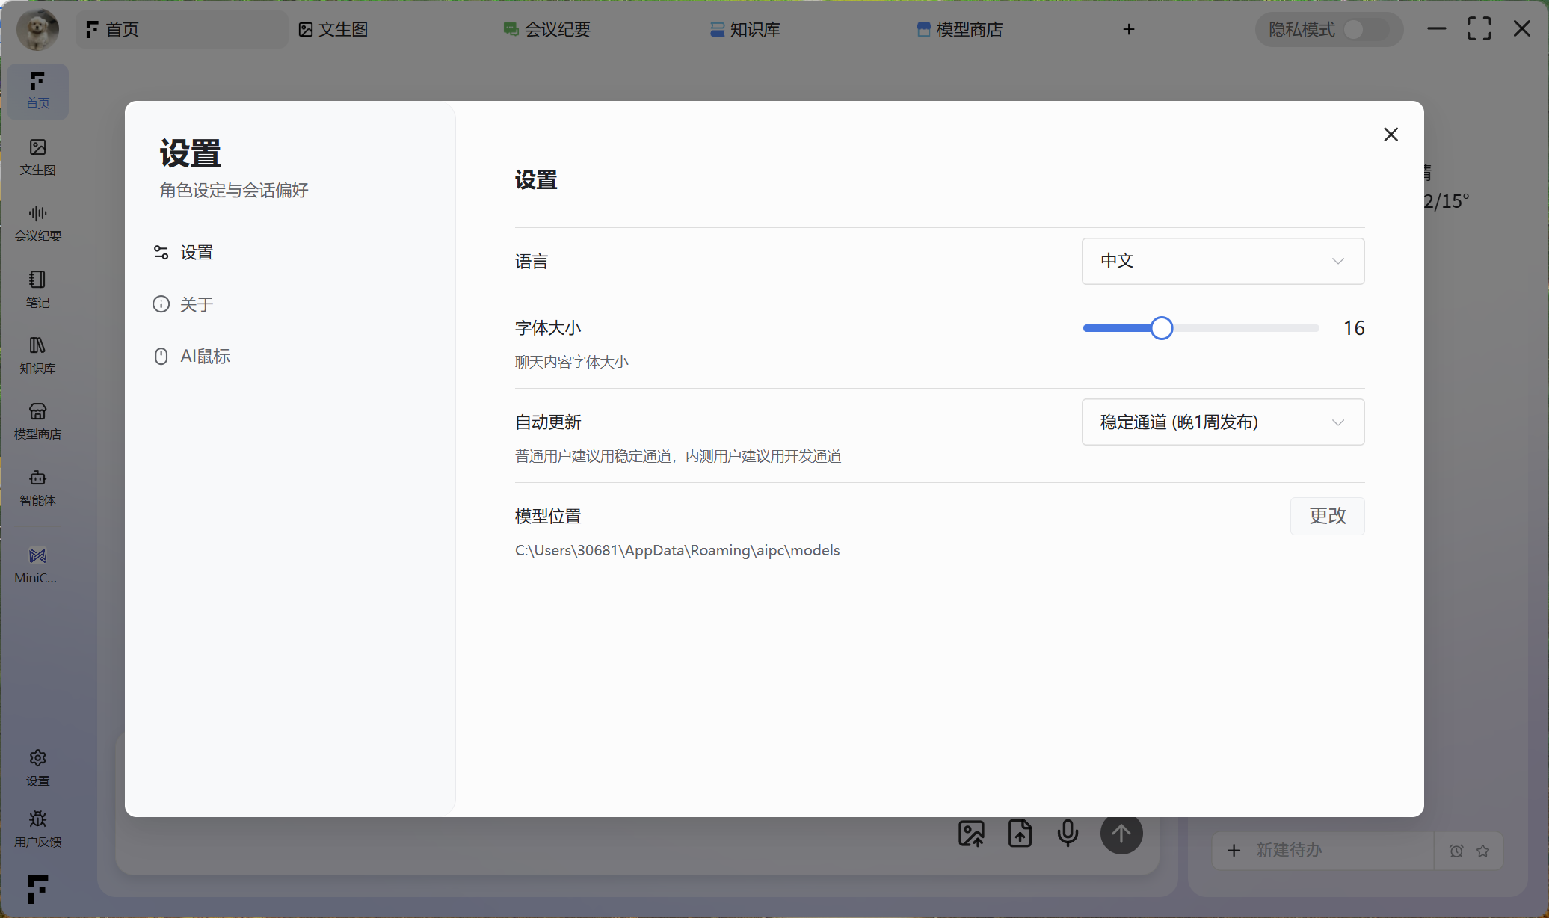Select 关于 in settings menu
1549x918 pixels.
[x=196, y=304]
